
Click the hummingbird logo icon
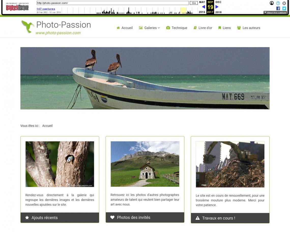tap(28, 27)
